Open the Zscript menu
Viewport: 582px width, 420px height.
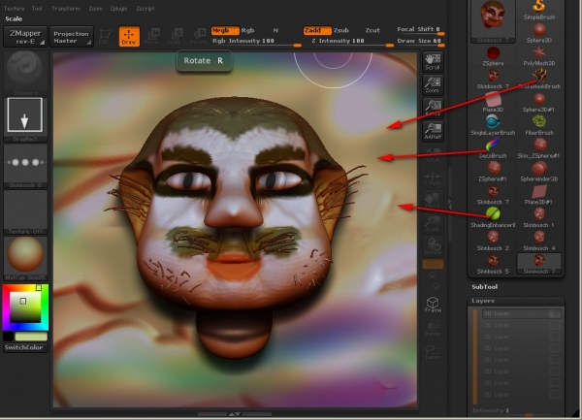[145, 8]
